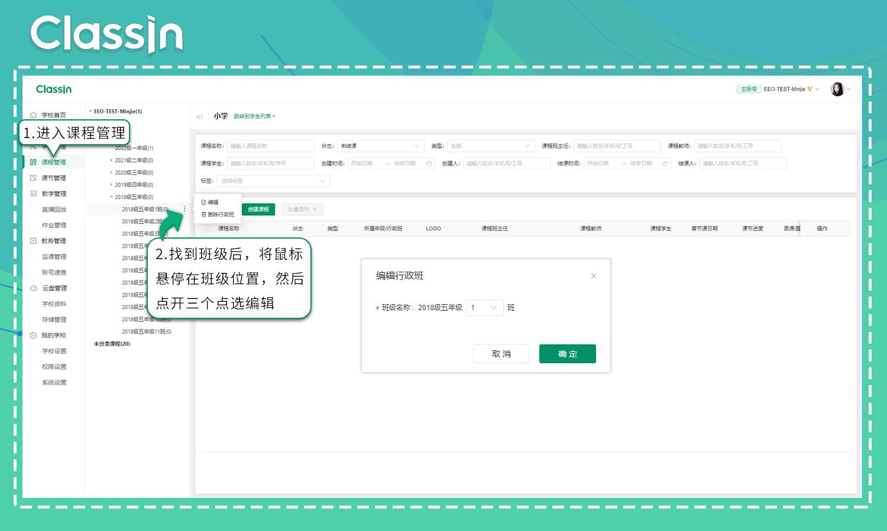This screenshot has height=531, width=887.
Task: Close the 编辑行政班 dialog with the X
Action: point(594,276)
